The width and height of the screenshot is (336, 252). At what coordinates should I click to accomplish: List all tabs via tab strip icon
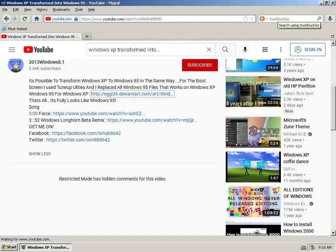[x=333, y=36]
